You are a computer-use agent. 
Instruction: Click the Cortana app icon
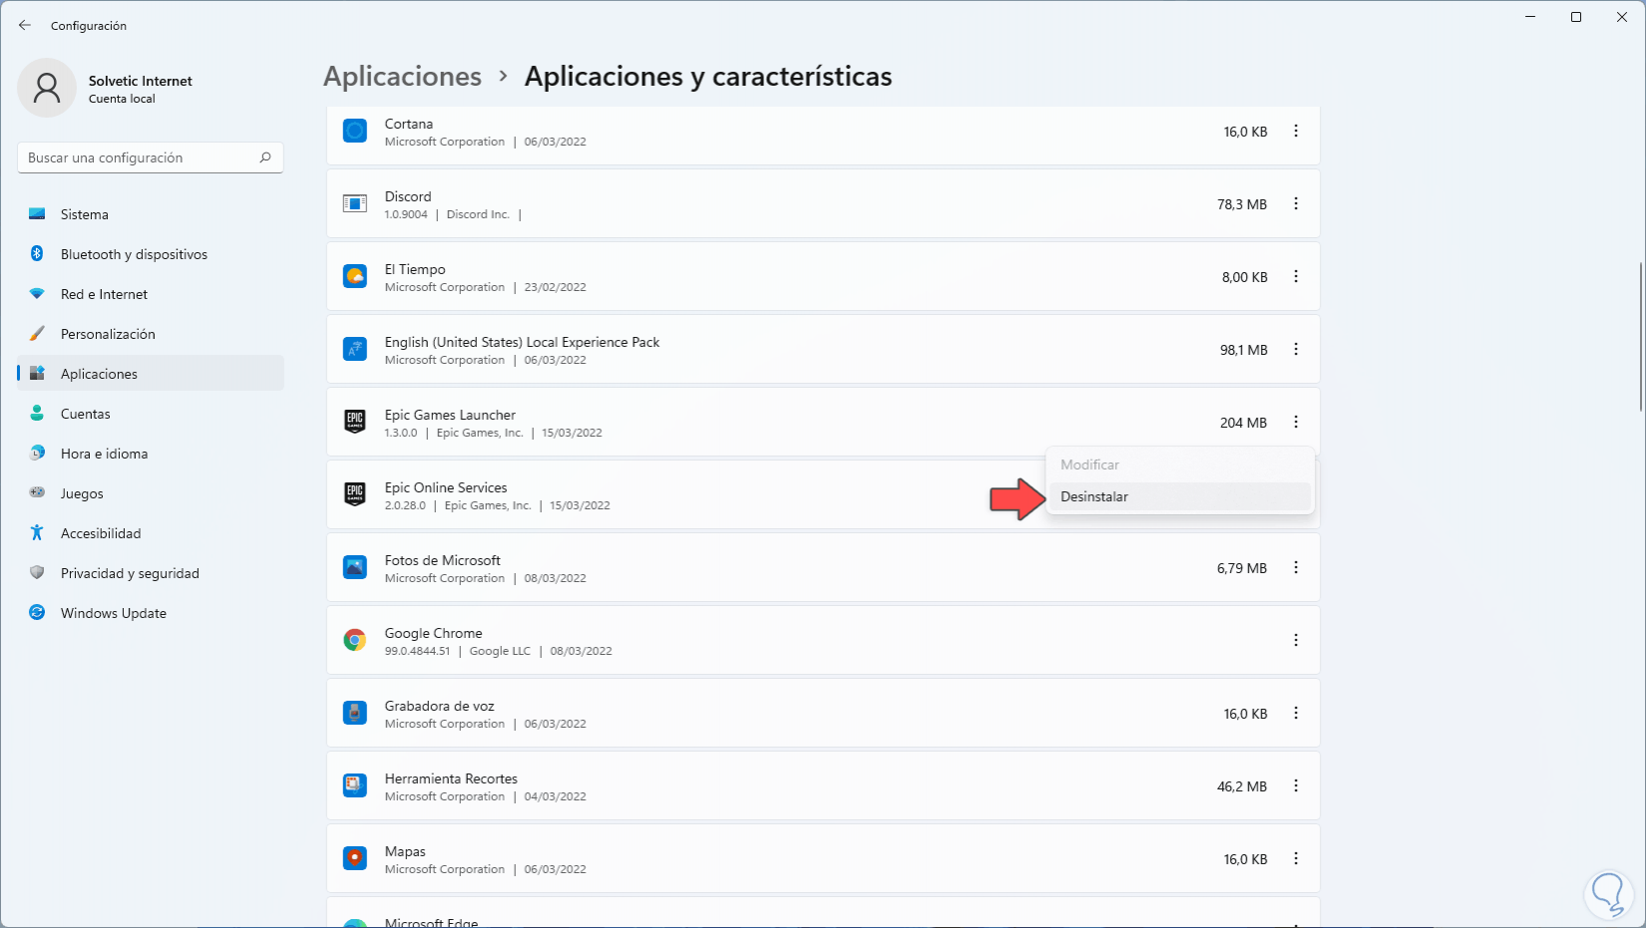355,131
